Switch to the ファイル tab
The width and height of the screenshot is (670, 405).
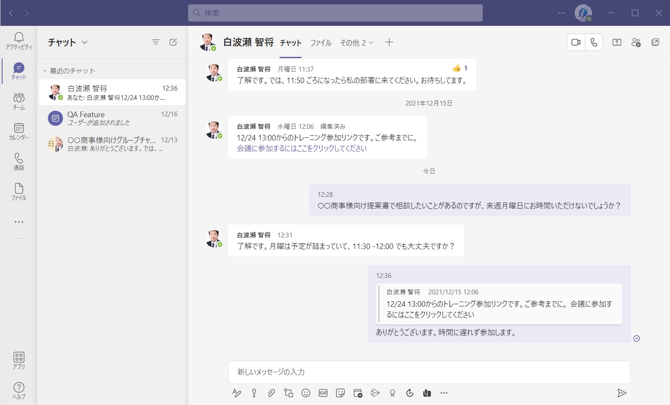321,43
